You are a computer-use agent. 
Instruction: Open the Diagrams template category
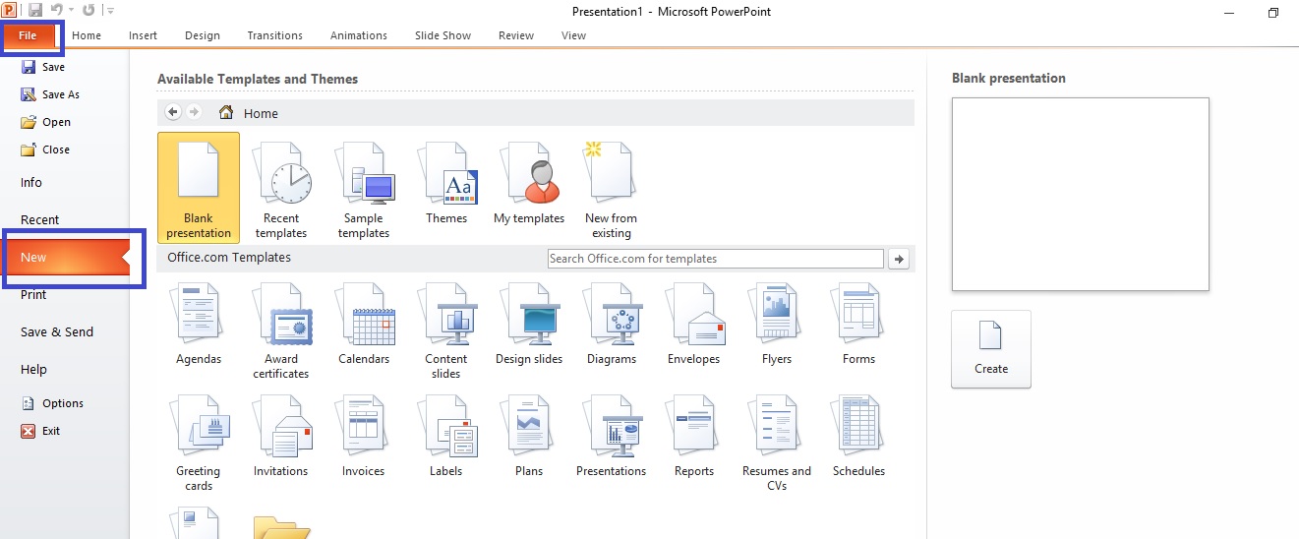click(x=612, y=326)
